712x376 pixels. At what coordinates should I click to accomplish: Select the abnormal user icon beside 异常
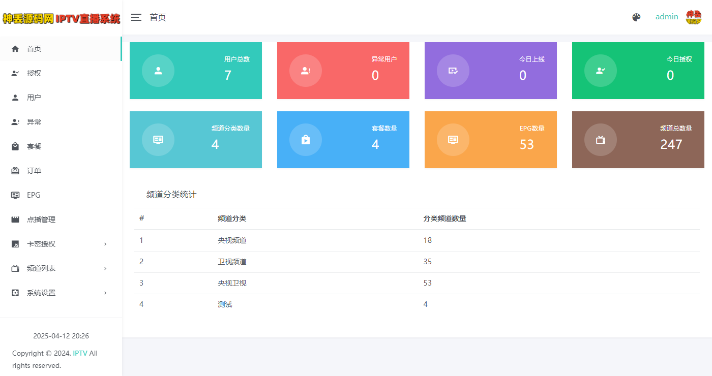(x=15, y=121)
